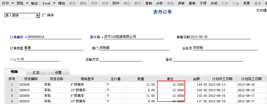This screenshot has width=267, height=104.
Task: Click the 规格型号 column header
Action: tap(88, 79)
